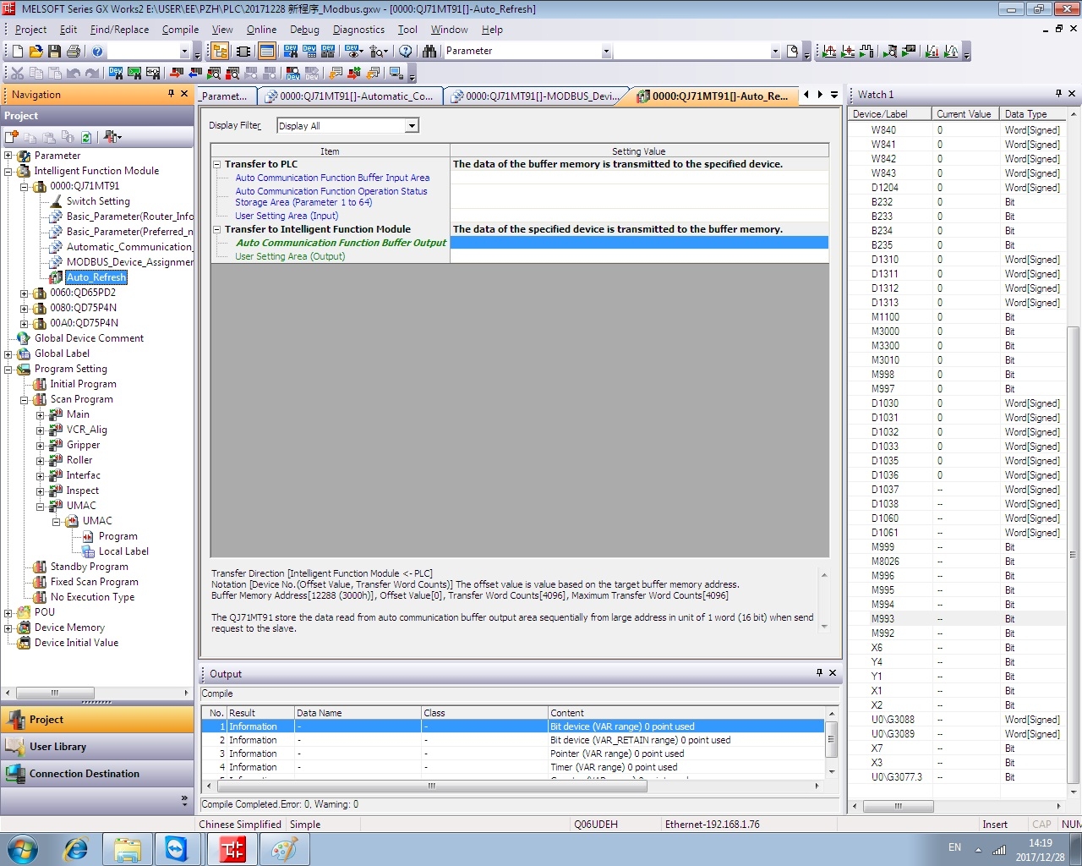The height and width of the screenshot is (866, 1082).
Task: Click the Auto_Refresh tree node icon
Action: point(56,277)
